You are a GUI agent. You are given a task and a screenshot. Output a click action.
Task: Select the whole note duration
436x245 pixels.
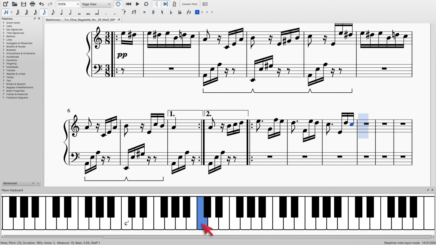click(x=79, y=12)
